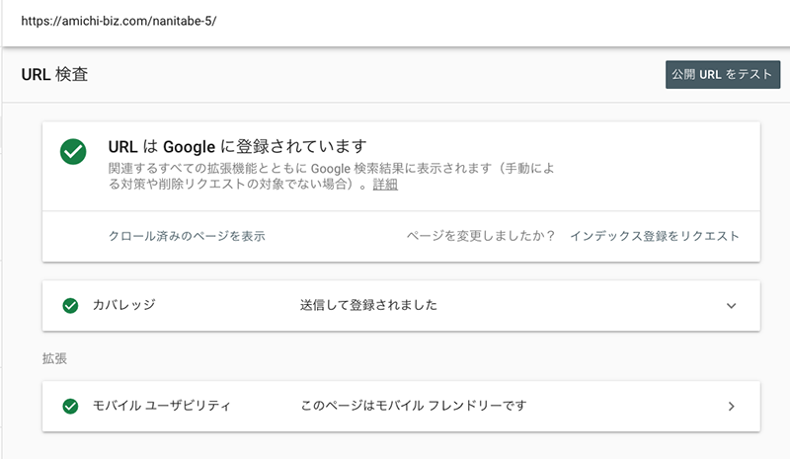Select クロール済みのページを表示

pyautogui.click(x=187, y=237)
